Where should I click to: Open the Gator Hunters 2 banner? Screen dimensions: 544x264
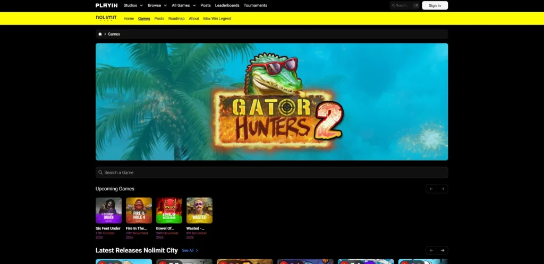click(271, 102)
